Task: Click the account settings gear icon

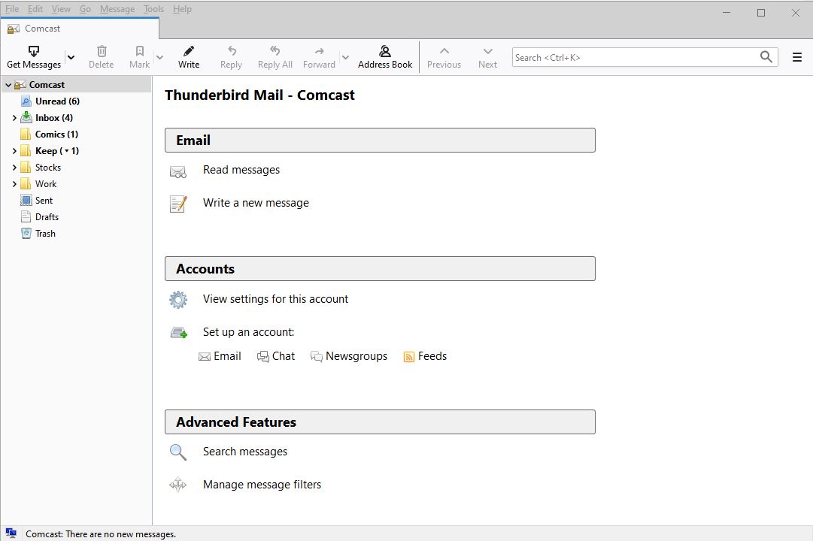Action: pyautogui.click(x=177, y=300)
